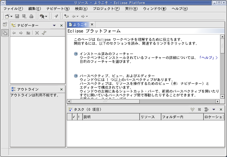Click the Eclipse プラットフォーム heading text
227x157 pixels.
(94, 31)
